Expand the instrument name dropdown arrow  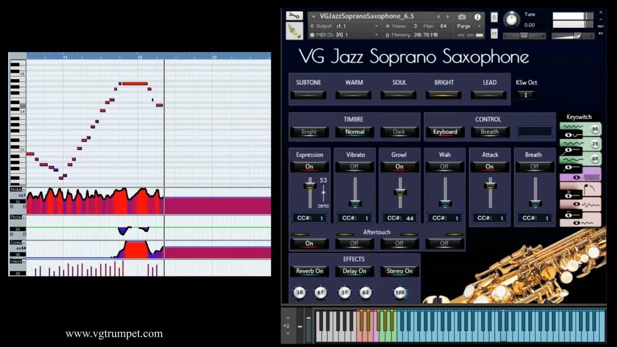(313, 16)
